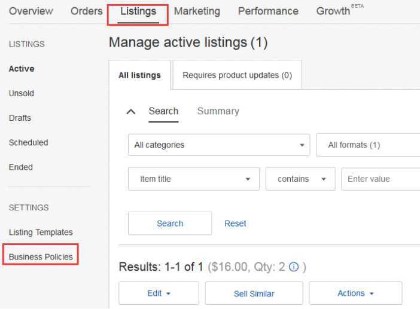Click the LISTINGS sidebar header
420x309 pixels.
point(26,44)
